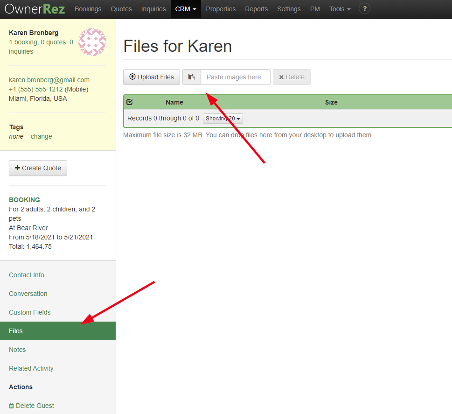Viewport: 452px width, 414px height.
Task: Click the Upload Files button
Action: coord(152,77)
